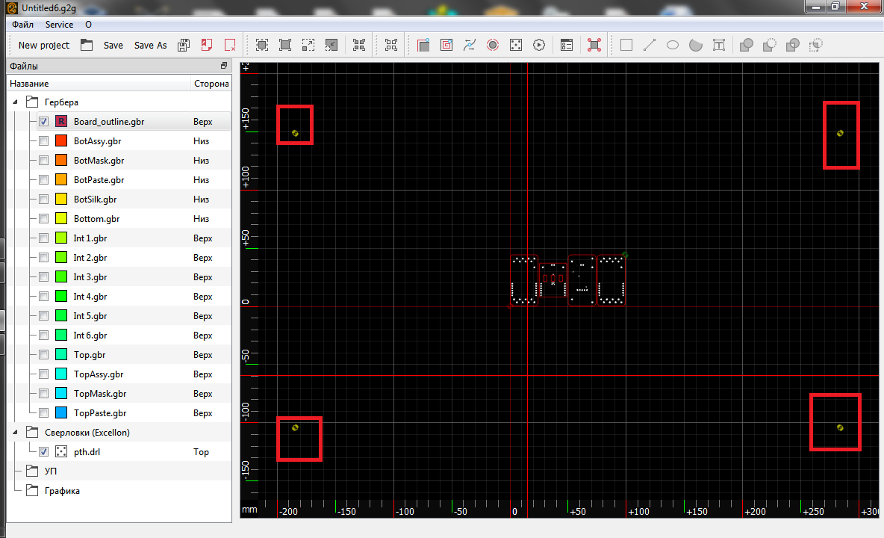Viewport: 884px width, 538px height.
Task: Select the УП folder in the tree
Action: [51, 471]
